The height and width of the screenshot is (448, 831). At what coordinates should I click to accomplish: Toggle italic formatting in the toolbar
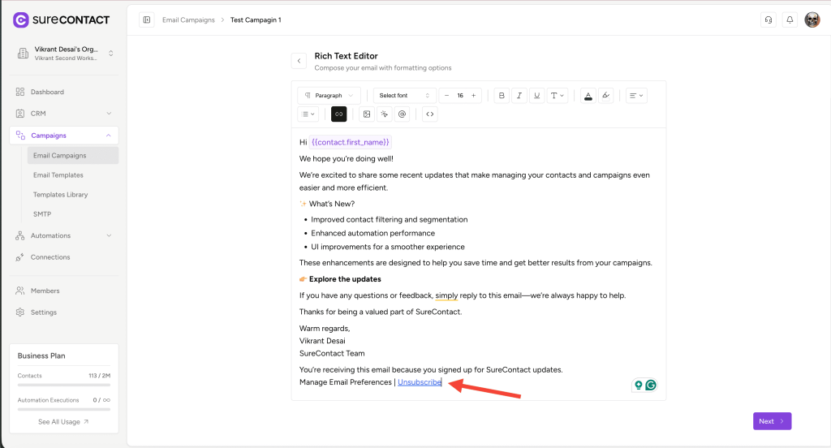(x=519, y=96)
